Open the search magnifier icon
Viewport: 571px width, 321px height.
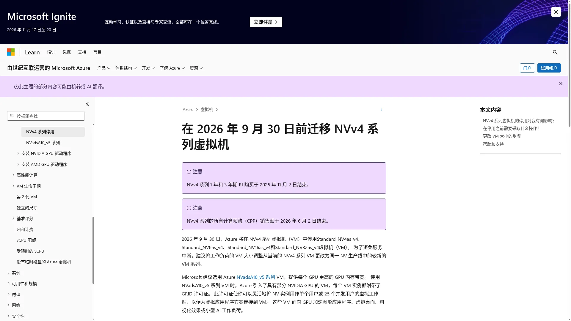(555, 52)
